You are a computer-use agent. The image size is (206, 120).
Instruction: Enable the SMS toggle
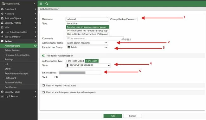(x=56, y=77)
